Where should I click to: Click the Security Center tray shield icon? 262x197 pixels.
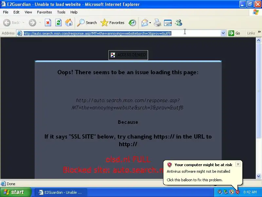(238, 192)
